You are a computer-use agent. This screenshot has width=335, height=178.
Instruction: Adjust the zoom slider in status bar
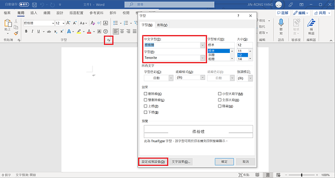click(301, 175)
